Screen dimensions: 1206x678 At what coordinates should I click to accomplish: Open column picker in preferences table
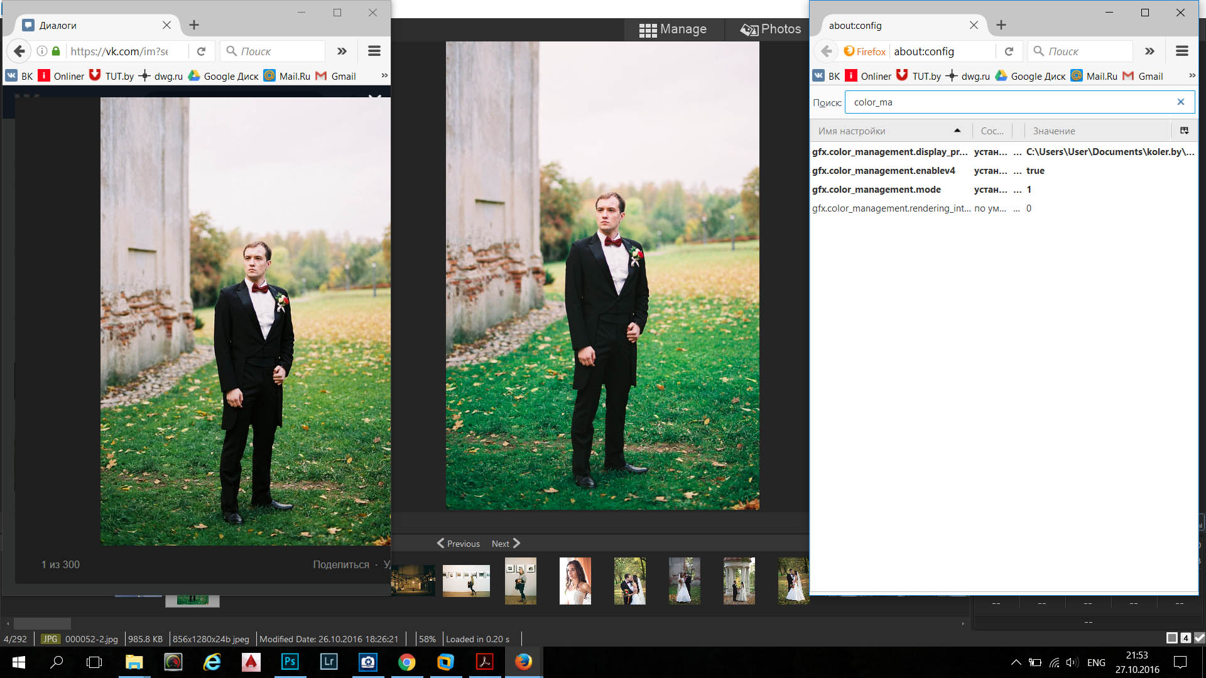1184,131
